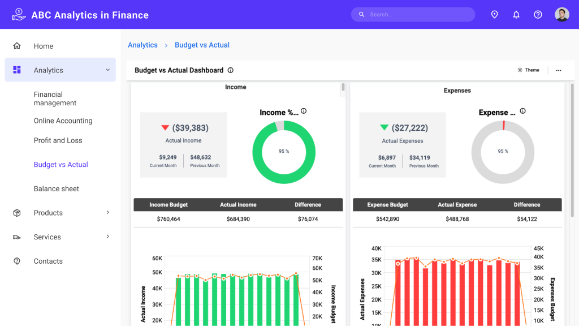Click the three-dot overflow menu on the dashboard
Image resolution: width=579 pixels, height=326 pixels.
[x=558, y=70]
